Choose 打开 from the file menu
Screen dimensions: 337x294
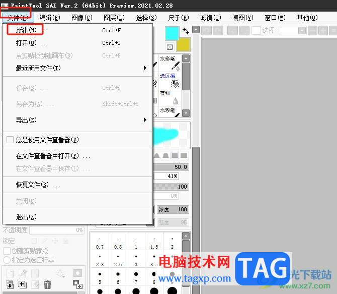click(77, 43)
